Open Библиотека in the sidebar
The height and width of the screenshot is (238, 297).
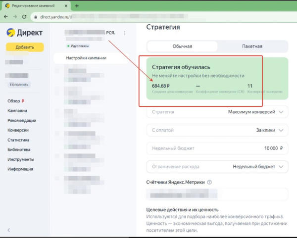(x=19, y=149)
